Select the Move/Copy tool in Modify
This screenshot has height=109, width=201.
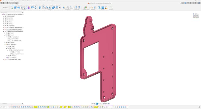pyautogui.click(x=60, y=8)
